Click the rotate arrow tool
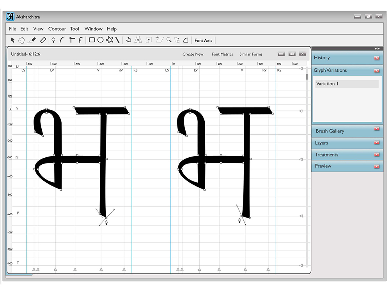This screenshot has height=292, width=390. [x=129, y=40]
